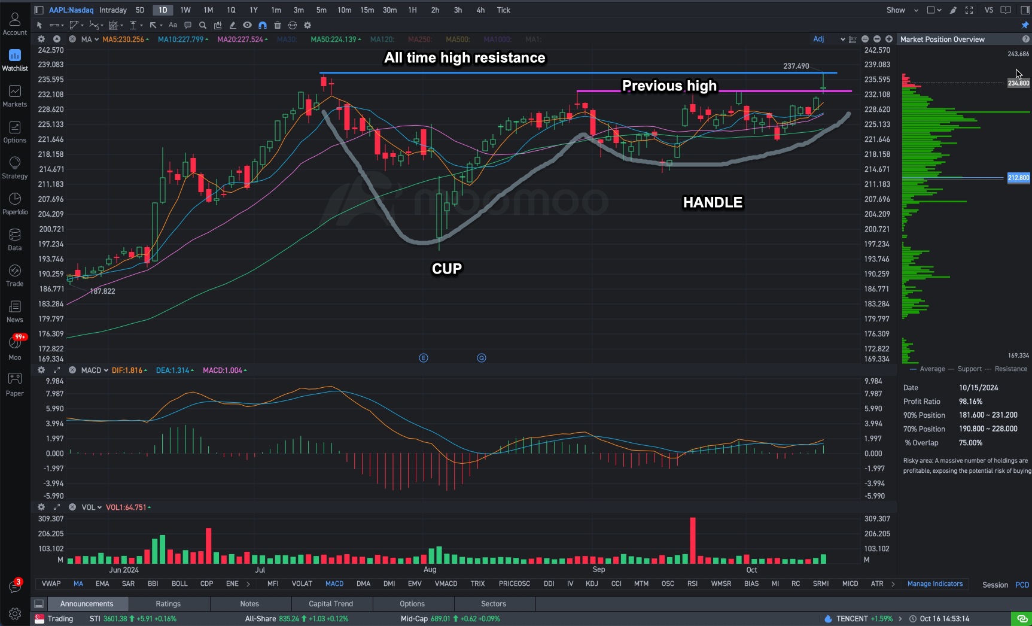Show more sub indicators arrow after ATR
Screen dimensions: 1032x626
pos(893,584)
